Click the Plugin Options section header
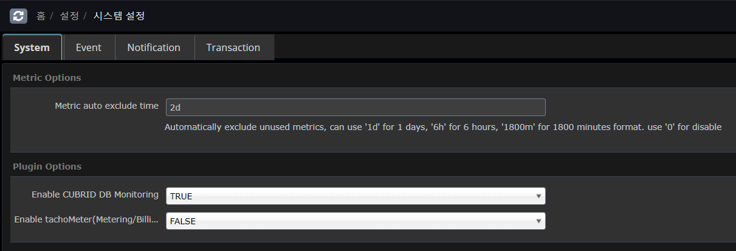The height and width of the screenshot is (251, 736). [x=47, y=167]
